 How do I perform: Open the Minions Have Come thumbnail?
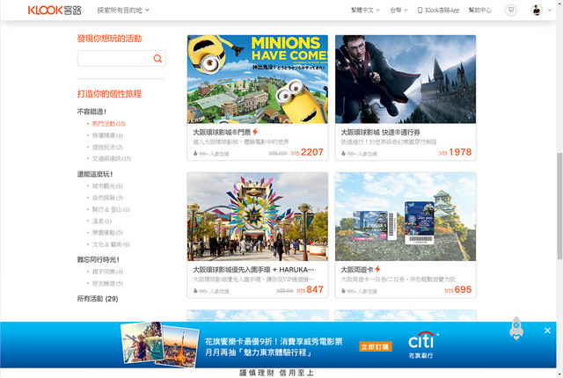258,79
